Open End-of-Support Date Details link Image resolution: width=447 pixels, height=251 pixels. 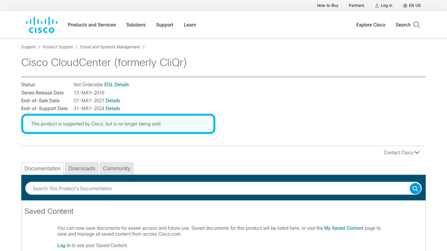pos(113,108)
